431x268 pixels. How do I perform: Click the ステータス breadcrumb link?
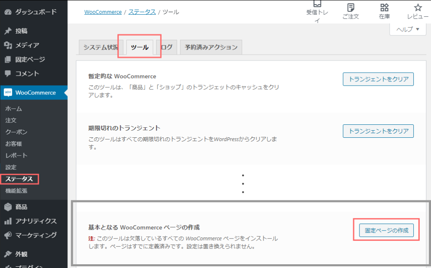pyautogui.click(x=142, y=12)
